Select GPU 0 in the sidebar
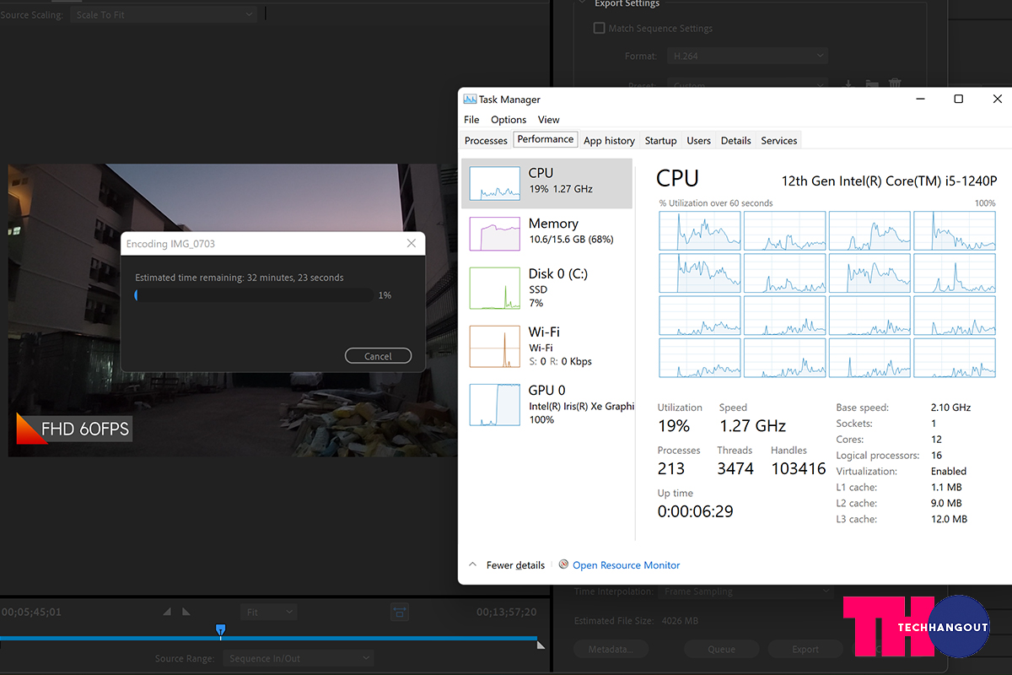The image size is (1012, 675). tap(547, 404)
